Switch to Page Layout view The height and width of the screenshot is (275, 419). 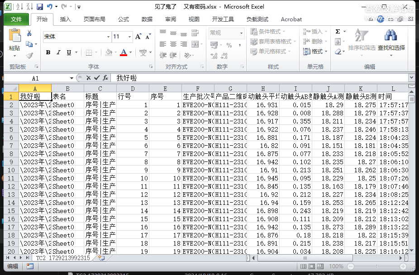point(312,266)
